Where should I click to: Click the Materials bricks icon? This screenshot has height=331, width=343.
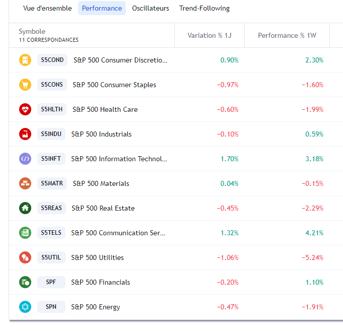(x=25, y=183)
